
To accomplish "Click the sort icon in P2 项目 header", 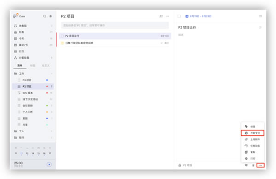I will 161,16.
